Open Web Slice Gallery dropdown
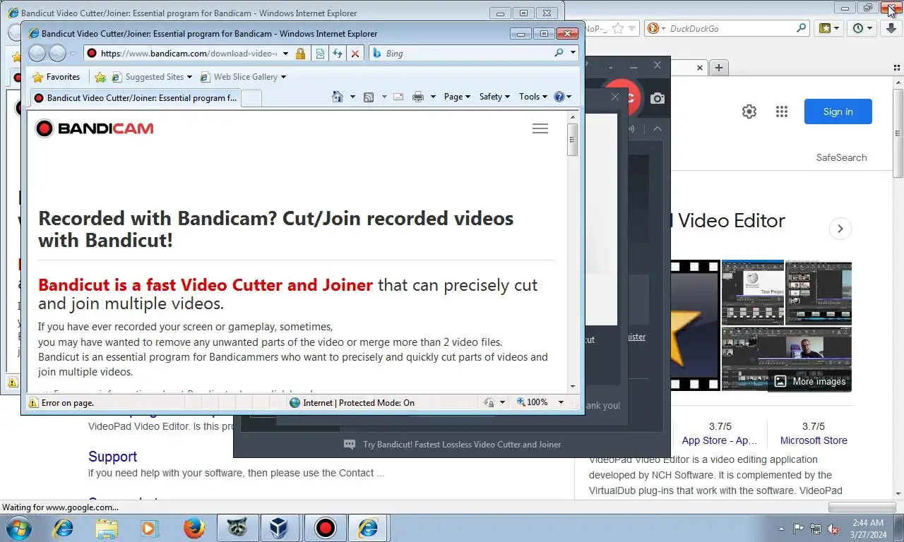 click(243, 77)
